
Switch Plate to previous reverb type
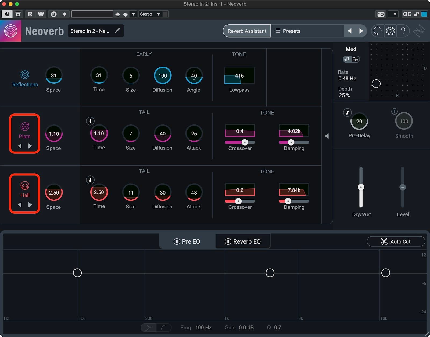tap(20, 146)
